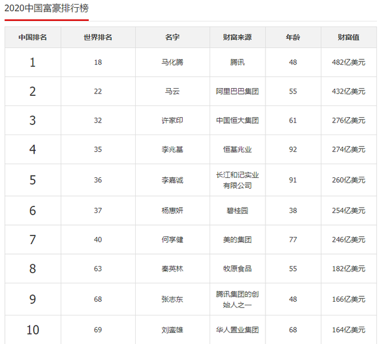The image size is (381, 344).
Task: Click the 美的集团 cell
Action: point(238,240)
